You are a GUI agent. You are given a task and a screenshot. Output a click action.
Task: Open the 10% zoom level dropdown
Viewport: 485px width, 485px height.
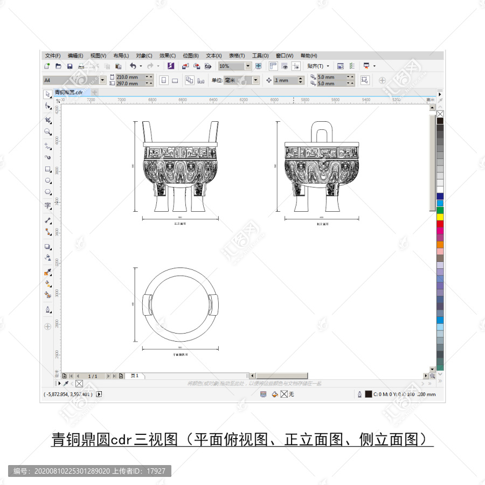(x=248, y=66)
